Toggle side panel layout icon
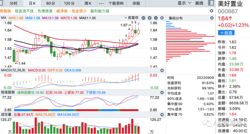 [x=211, y=3]
